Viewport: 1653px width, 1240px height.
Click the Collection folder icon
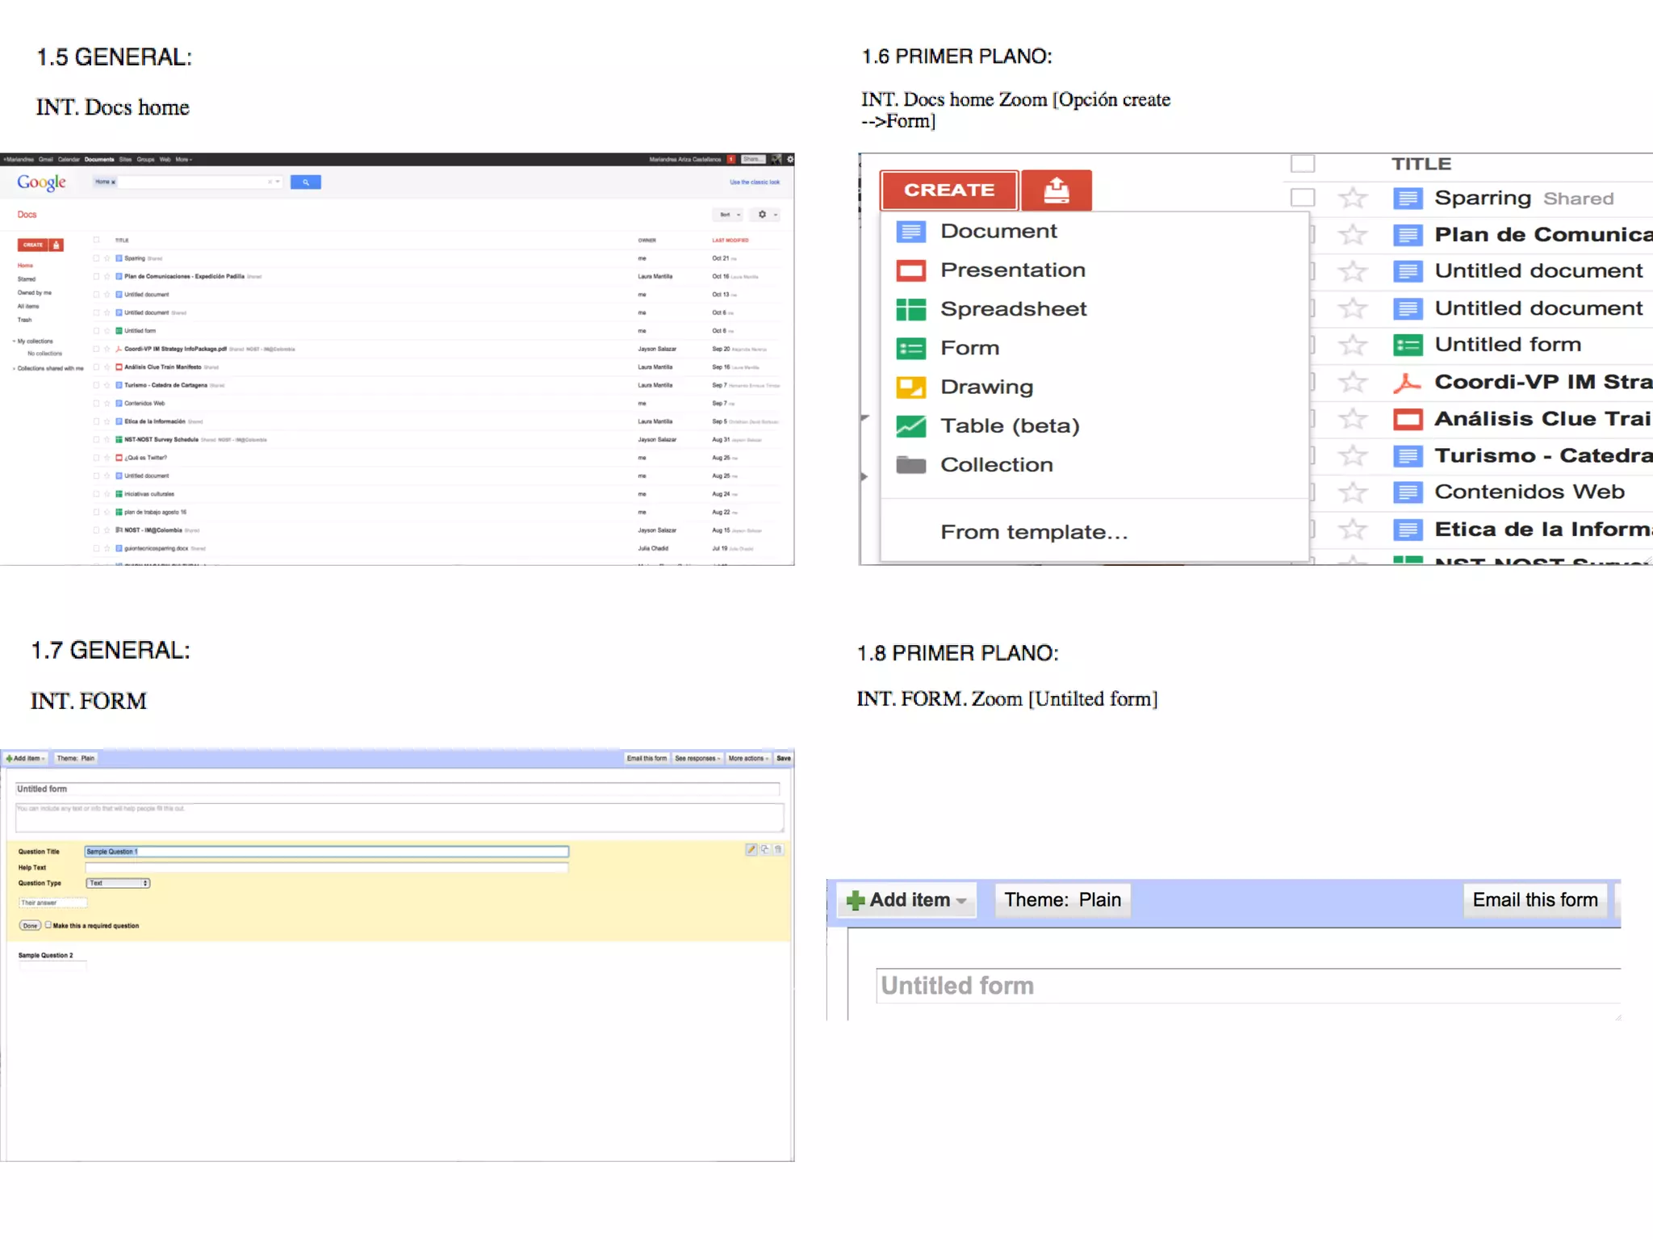tap(910, 465)
